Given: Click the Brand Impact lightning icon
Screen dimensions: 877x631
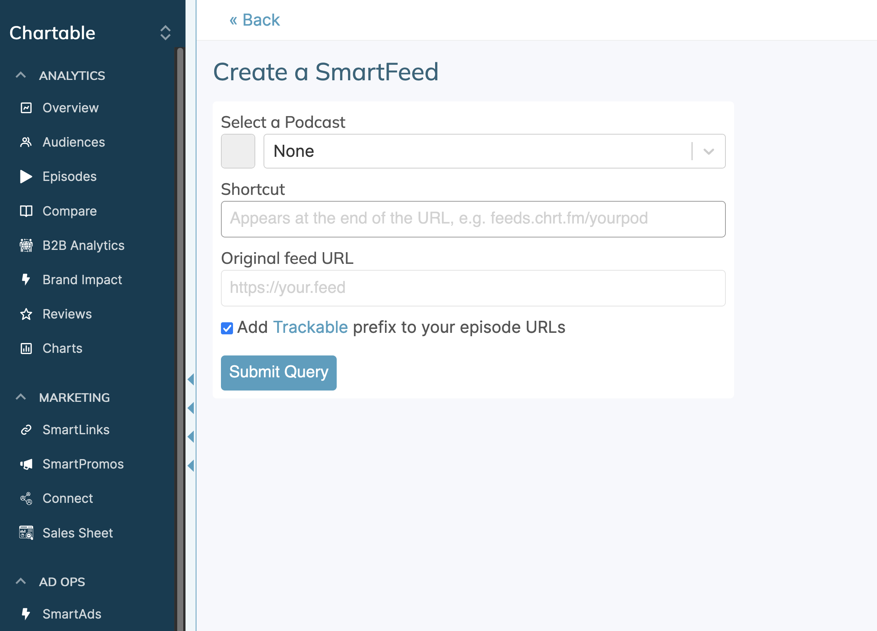Looking at the screenshot, I should click(x=26, y=280).
